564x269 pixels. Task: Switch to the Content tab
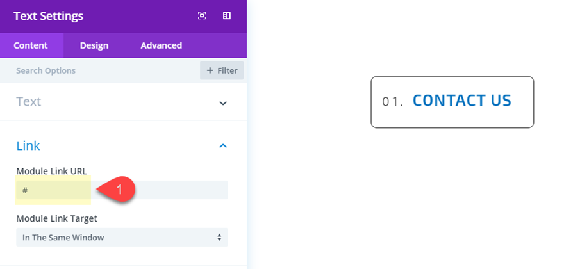point(31,45)
